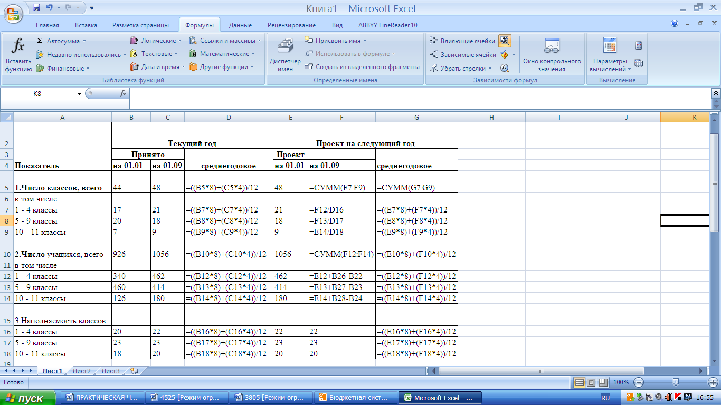
Task: Click the Calculate Now calculator icon
Action: tap(639, 45)
